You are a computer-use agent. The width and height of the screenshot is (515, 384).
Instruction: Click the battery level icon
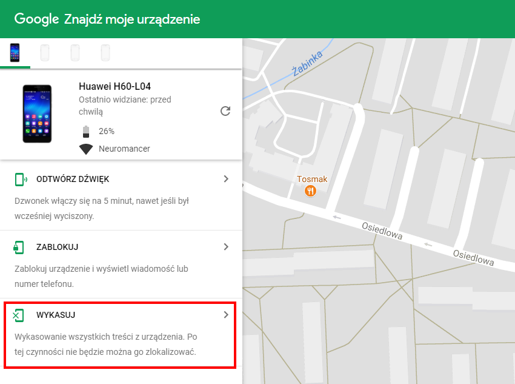pos(86,131)
